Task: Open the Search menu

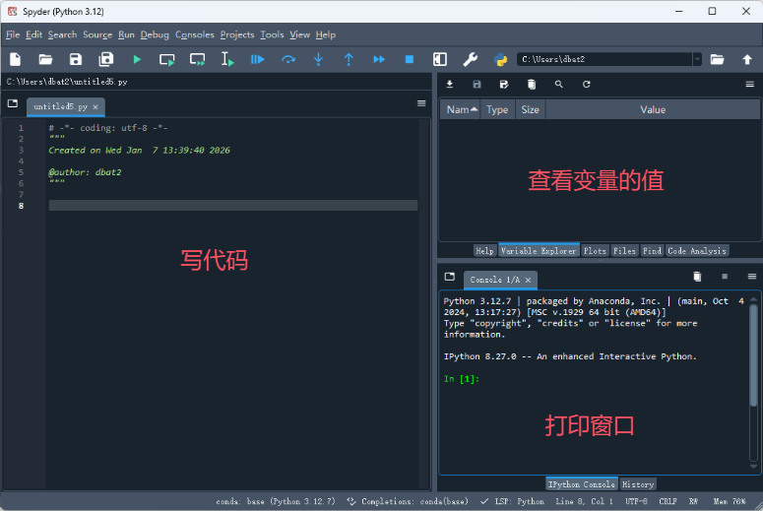Action: point(62,34)
